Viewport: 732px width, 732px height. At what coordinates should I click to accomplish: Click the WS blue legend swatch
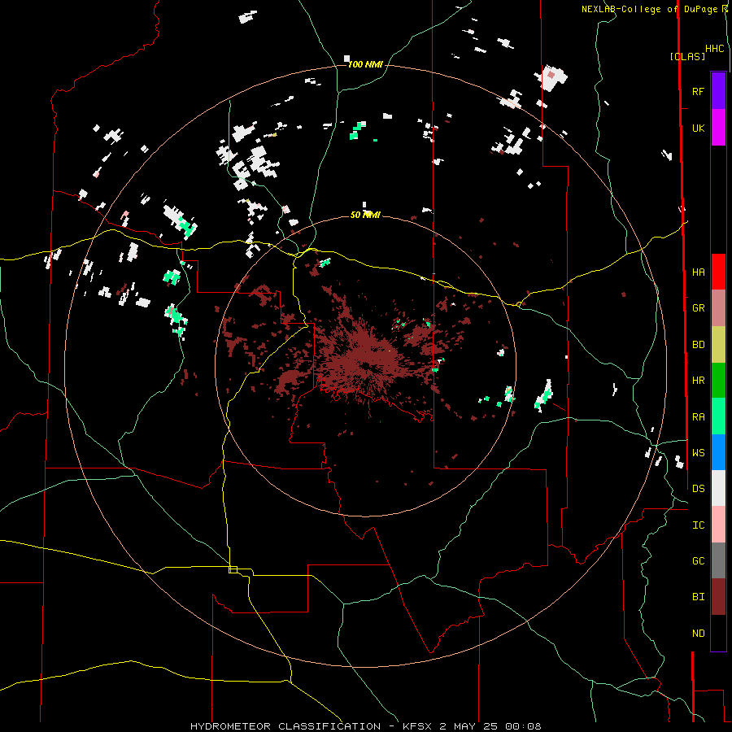[x=718, y=452]
